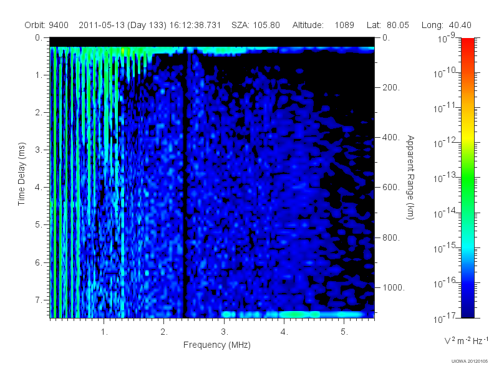Click frequency tick label '3.'
This screenshot has height=374, width=499.
[x=225, y=332]
